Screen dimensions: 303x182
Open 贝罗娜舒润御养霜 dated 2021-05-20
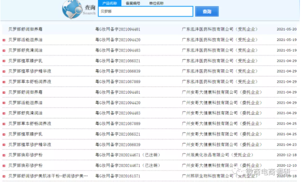(x=25, y=29)
